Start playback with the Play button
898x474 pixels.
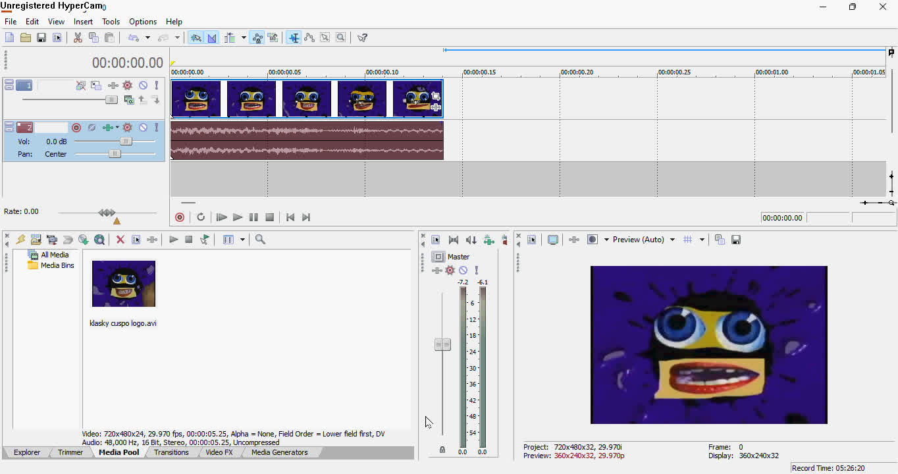238,217
